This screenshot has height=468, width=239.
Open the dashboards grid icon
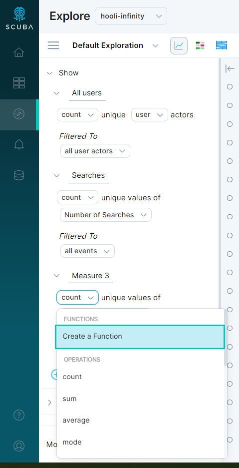coord(19,83)
